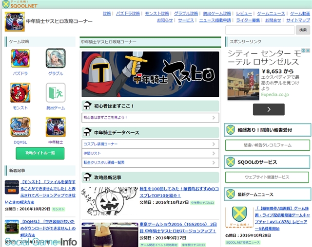Open the パズドラ game icon
Screen dimensions: 312x247
tap(20, 58)
